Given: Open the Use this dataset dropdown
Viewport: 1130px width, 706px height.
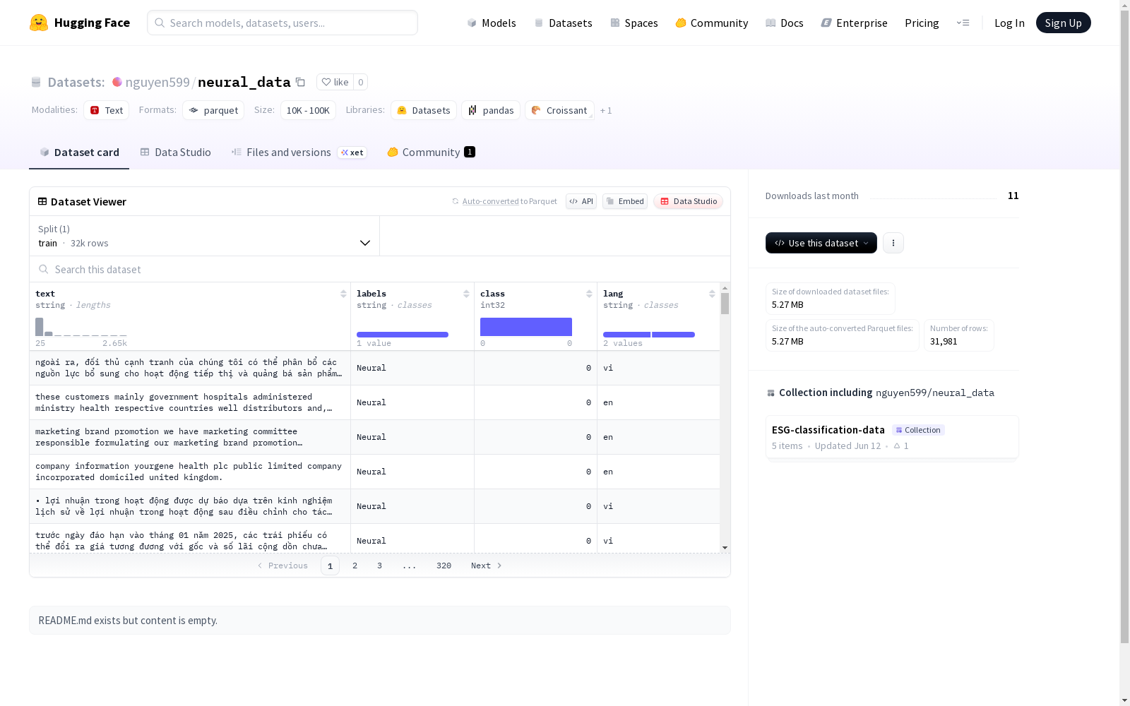Looking at the screenshot, I should coord(821,243).
